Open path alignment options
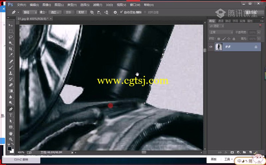266x165 pixels. click(x=99, y=12)
